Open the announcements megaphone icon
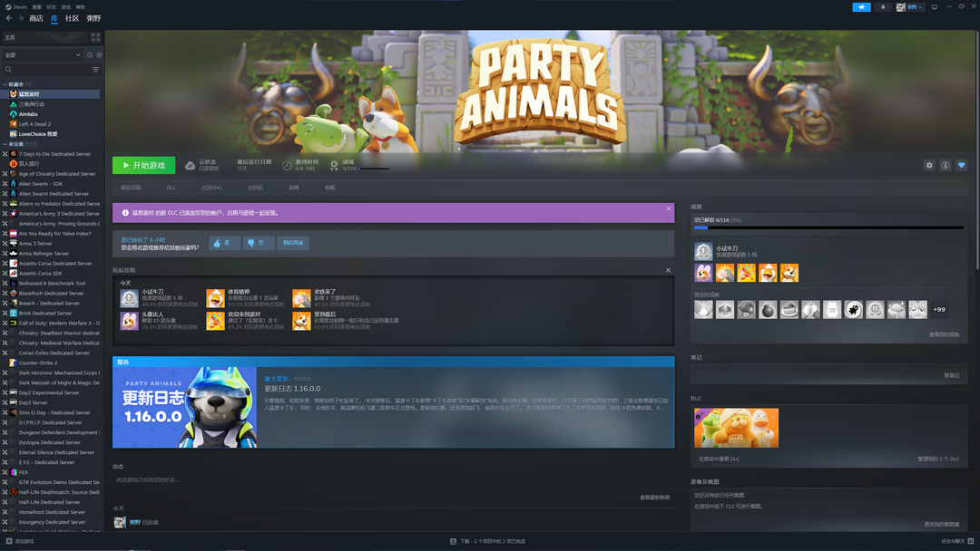 click(x=861, y=7)
